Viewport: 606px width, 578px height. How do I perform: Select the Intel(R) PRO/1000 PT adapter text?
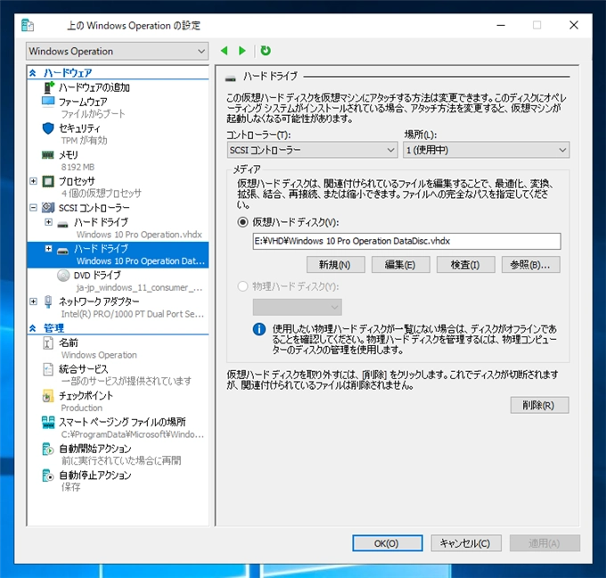132,314
